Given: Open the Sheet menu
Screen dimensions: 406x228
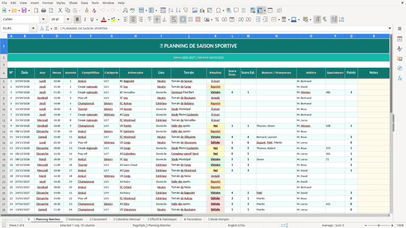Looking at the screenshot, I should tap(73, 3).
